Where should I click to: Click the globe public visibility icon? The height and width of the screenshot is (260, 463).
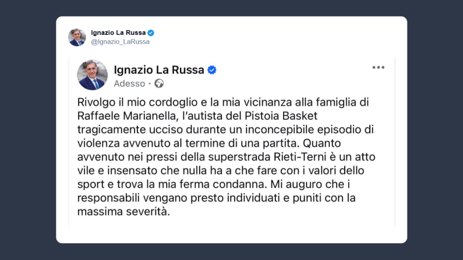pos(159,84)
